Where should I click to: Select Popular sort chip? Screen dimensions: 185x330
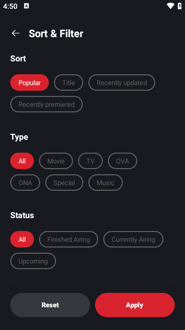coord(30,82)
